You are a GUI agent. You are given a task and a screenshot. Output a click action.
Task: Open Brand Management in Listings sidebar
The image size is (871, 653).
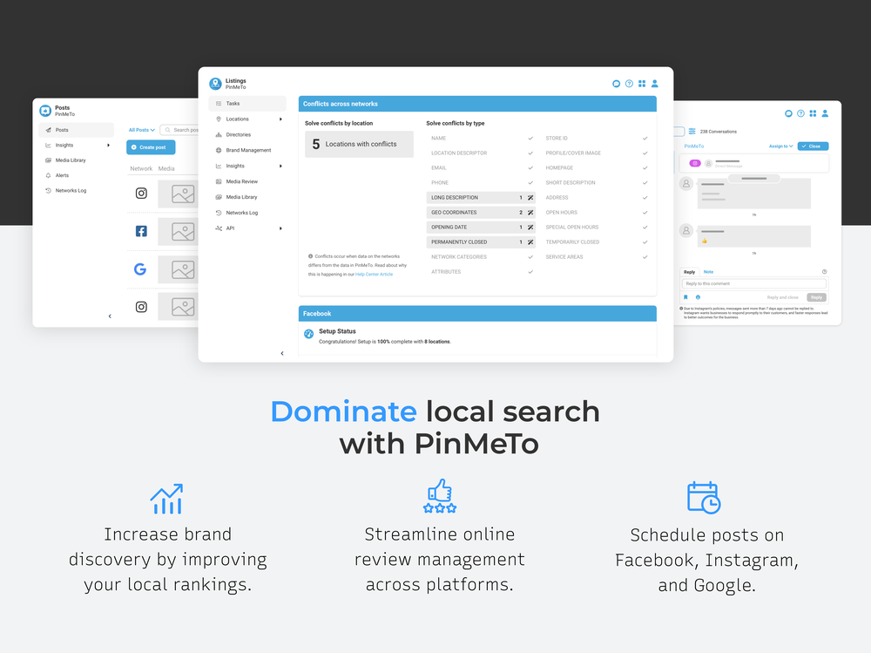[247, 150]
